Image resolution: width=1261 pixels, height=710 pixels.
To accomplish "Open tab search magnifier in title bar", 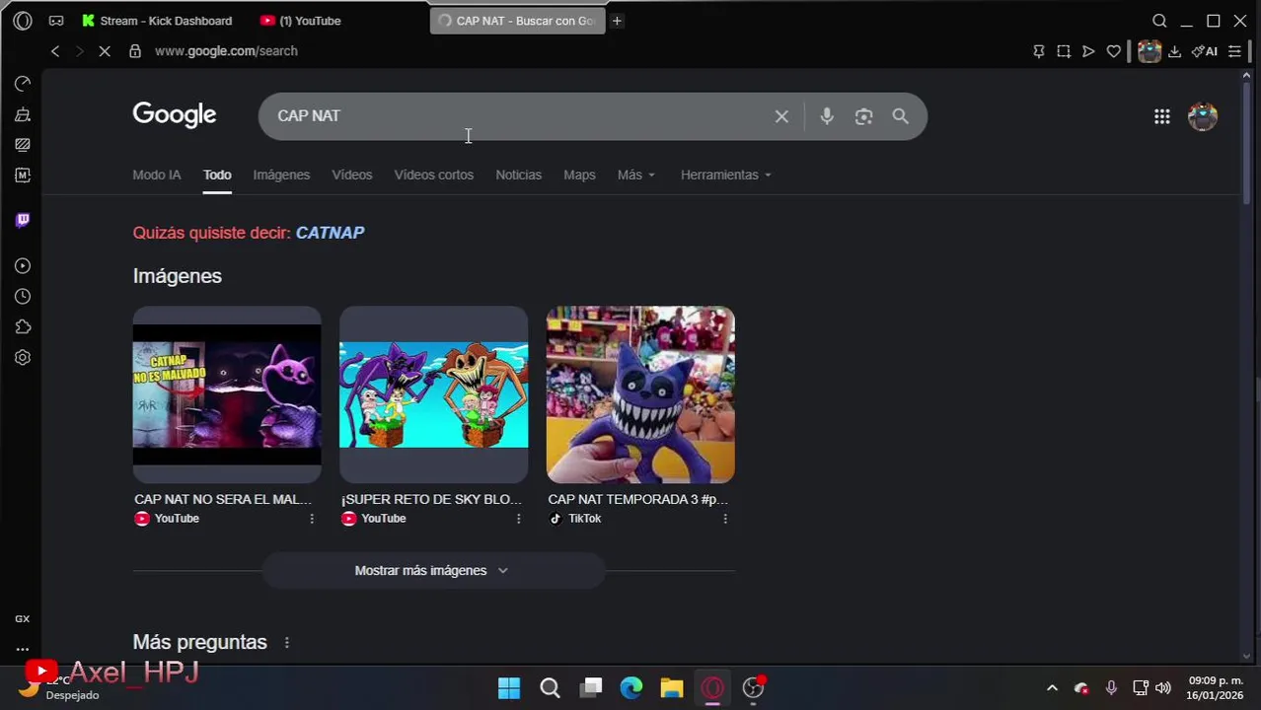I will point(1159,21).
